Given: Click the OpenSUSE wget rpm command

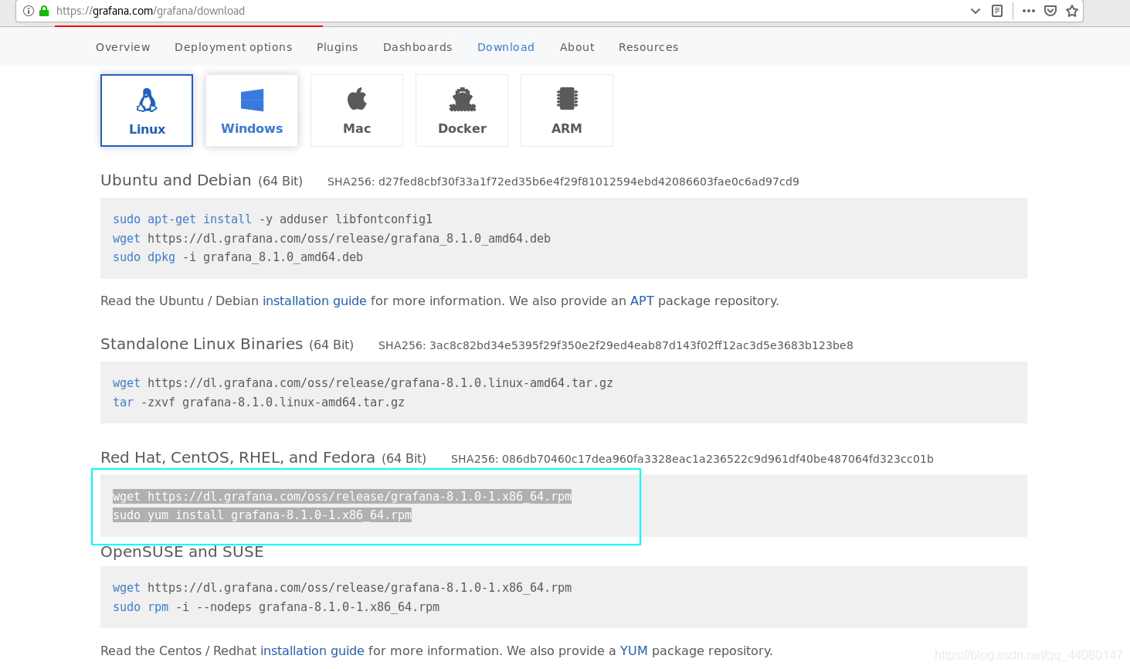Looking at the screenshot, I should (342, 588).
